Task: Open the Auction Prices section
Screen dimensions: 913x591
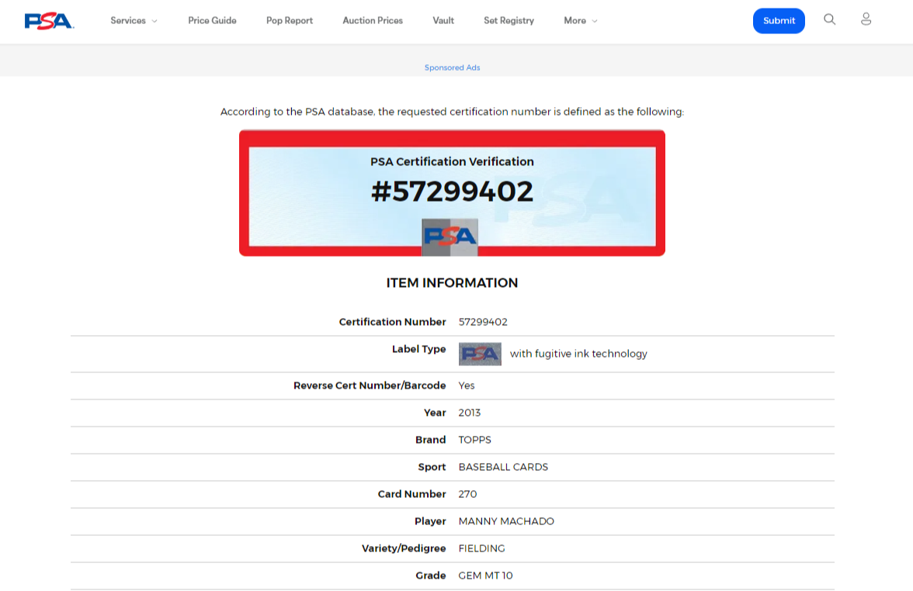Action: [373, 21]
